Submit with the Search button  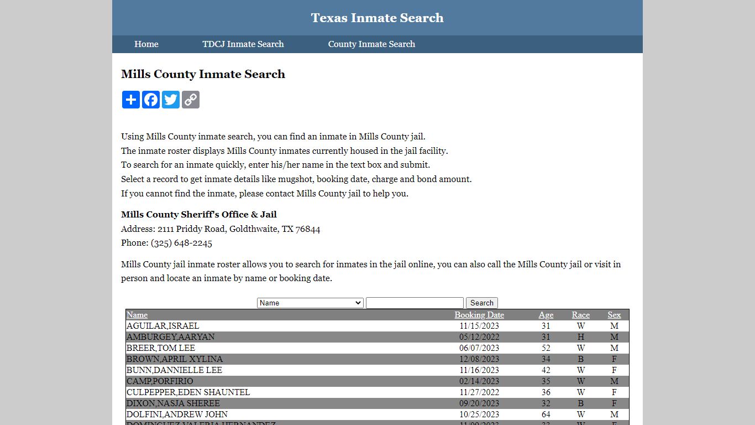pyautogui.click(x=482, y=303)
